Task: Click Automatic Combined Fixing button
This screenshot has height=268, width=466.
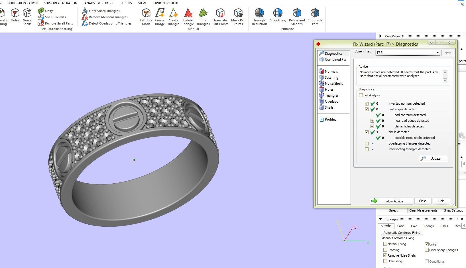Action: (402, 233)
